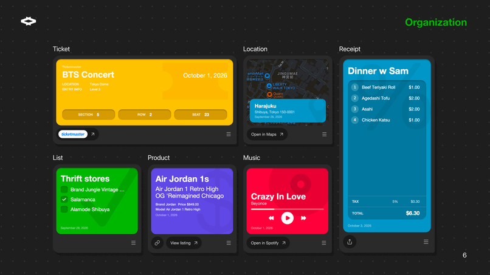This screenshot has width=490, height=275.
Task: Click the Quaro orange map pin
Action: click(269, 94)
